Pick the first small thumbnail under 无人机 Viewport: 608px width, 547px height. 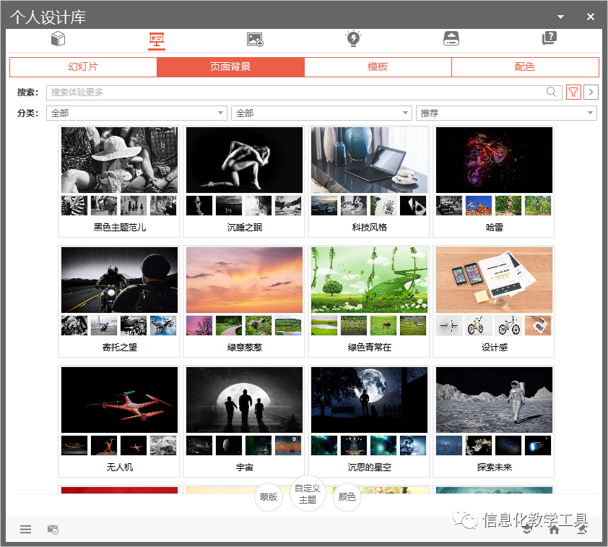click(x=74, y=445)
